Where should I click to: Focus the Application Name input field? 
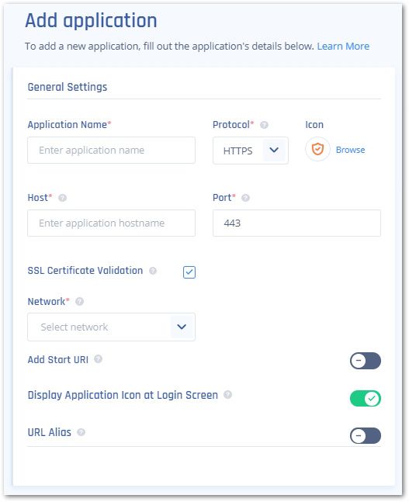pyautogui.click(x=111, y=151)
